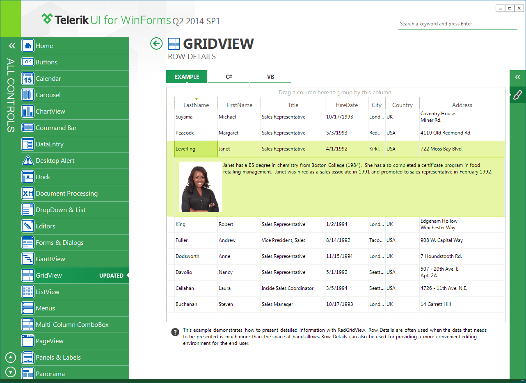The image size is (526, 383).
Task: Open the Calendar icon
Action: pyautogui.click(x=28, y=79)
